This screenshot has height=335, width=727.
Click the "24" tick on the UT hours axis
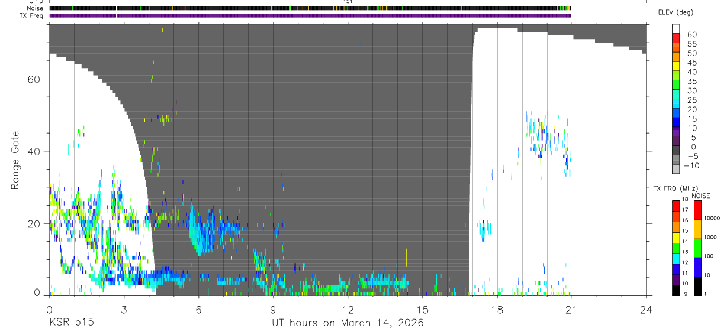click(x=646, y=308)
